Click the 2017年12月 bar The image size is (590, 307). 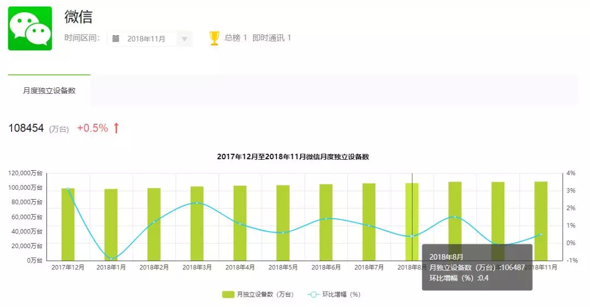(68, 224)
